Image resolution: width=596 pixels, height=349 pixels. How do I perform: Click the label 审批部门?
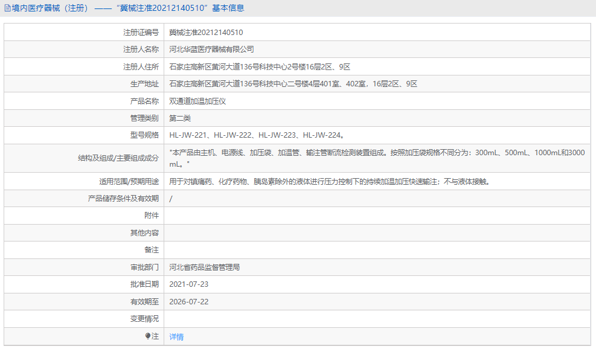click(144, 267)
